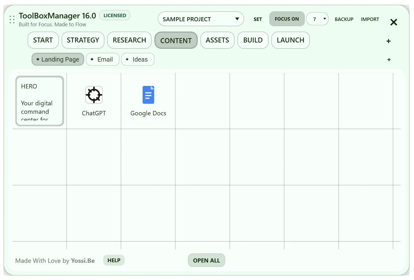
Task: Click the 'Built for Focus. Made to Flow' tagline
Action: click(x=53, y=24)
